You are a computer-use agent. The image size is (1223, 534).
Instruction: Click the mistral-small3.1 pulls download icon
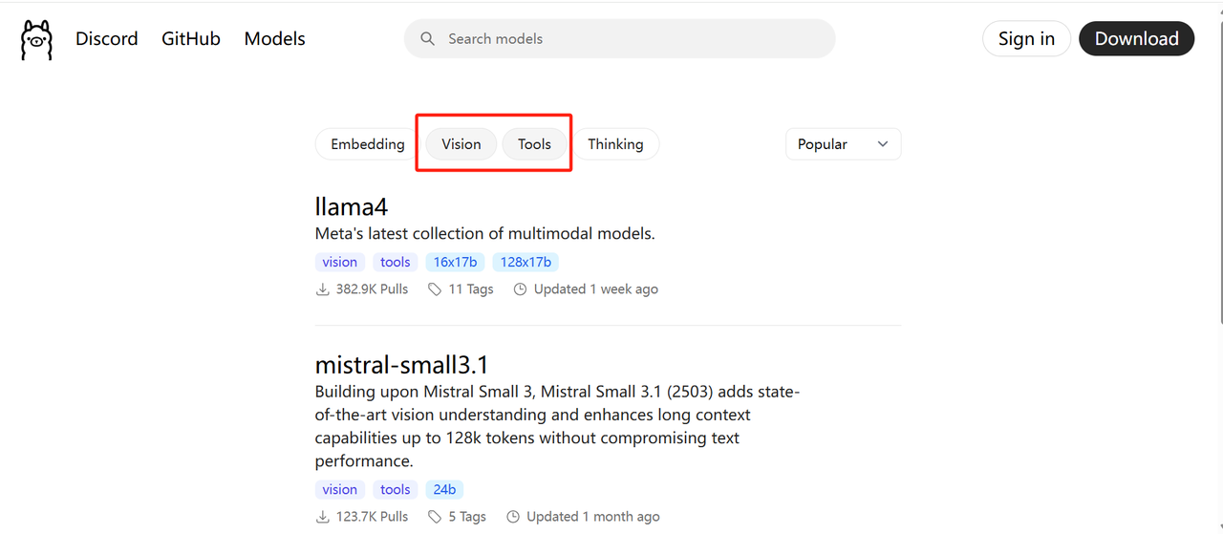323,516
